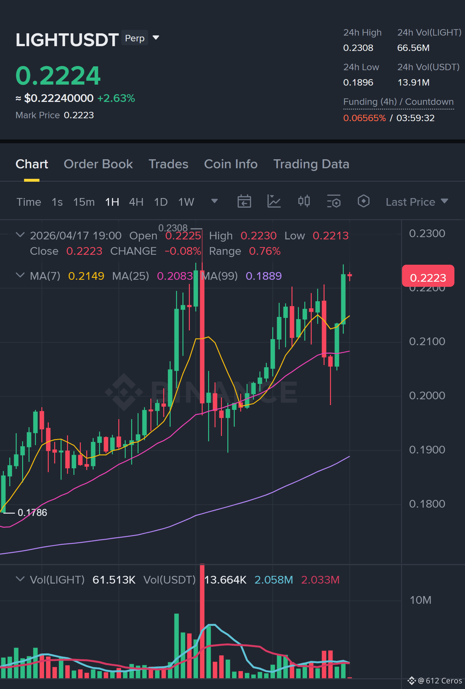465x689 pixels.
Task: Open the candlestick indicators icon
Action: coord(304,202)
